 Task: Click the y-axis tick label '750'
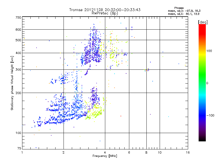click(18, 17)
